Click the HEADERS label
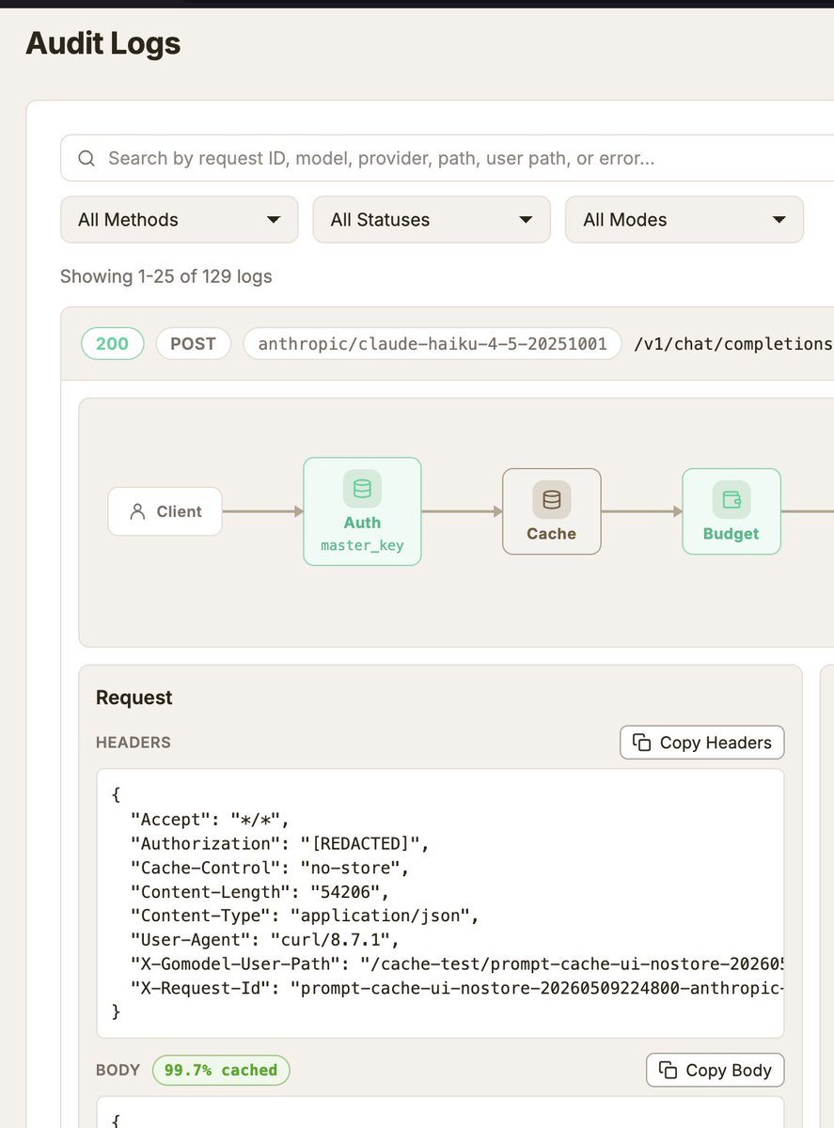834x1128 pixels. coord(134,743)
